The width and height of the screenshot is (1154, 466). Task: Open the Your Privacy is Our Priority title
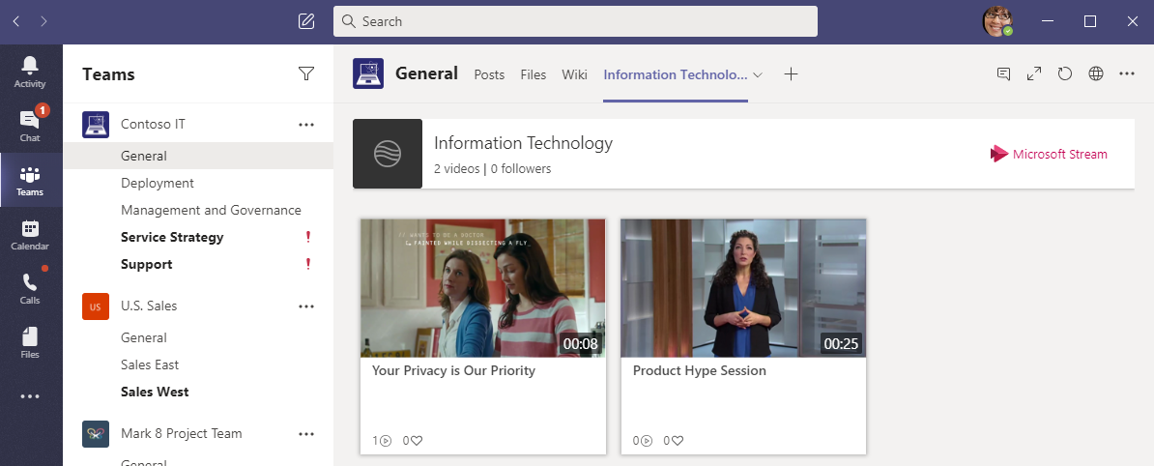[x=453, y=370]
